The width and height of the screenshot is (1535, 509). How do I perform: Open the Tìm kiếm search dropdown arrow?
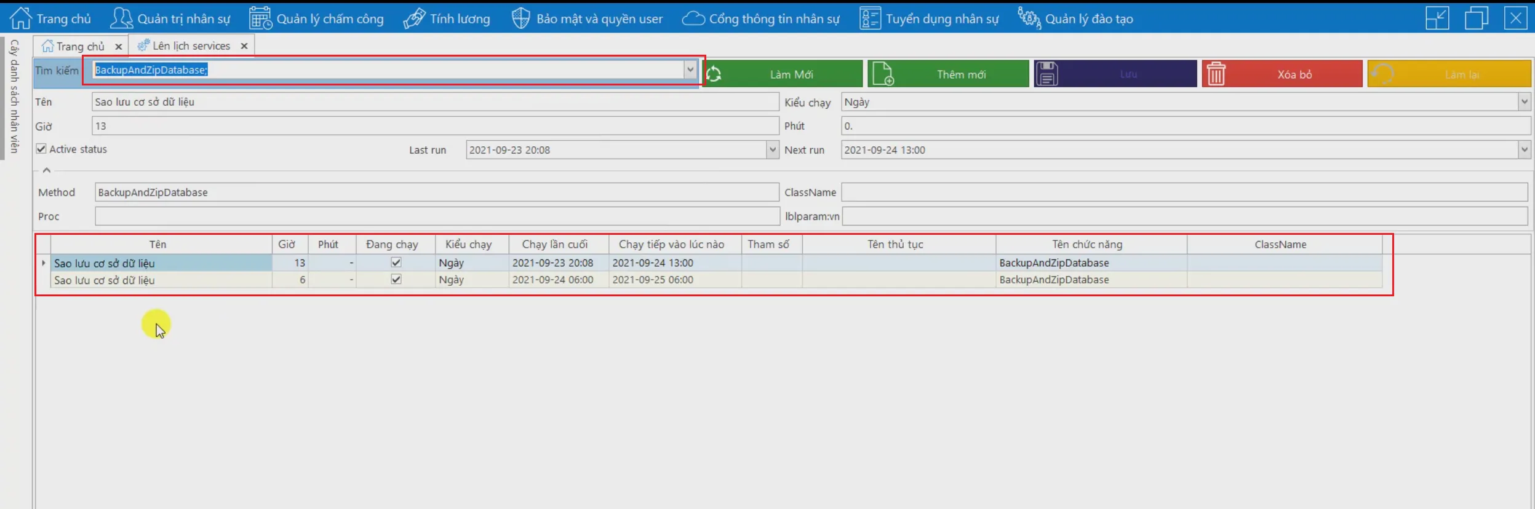coord(690,69)
